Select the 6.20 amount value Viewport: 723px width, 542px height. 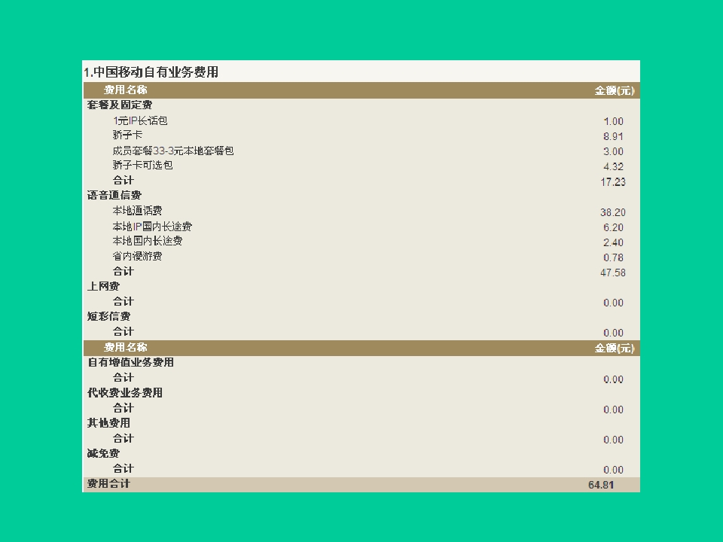pyautogui.click(x=613, y=227)
